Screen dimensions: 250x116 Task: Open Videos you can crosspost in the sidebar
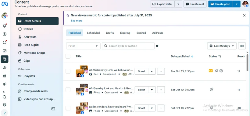pyautogui.click(x=37, y=99)
